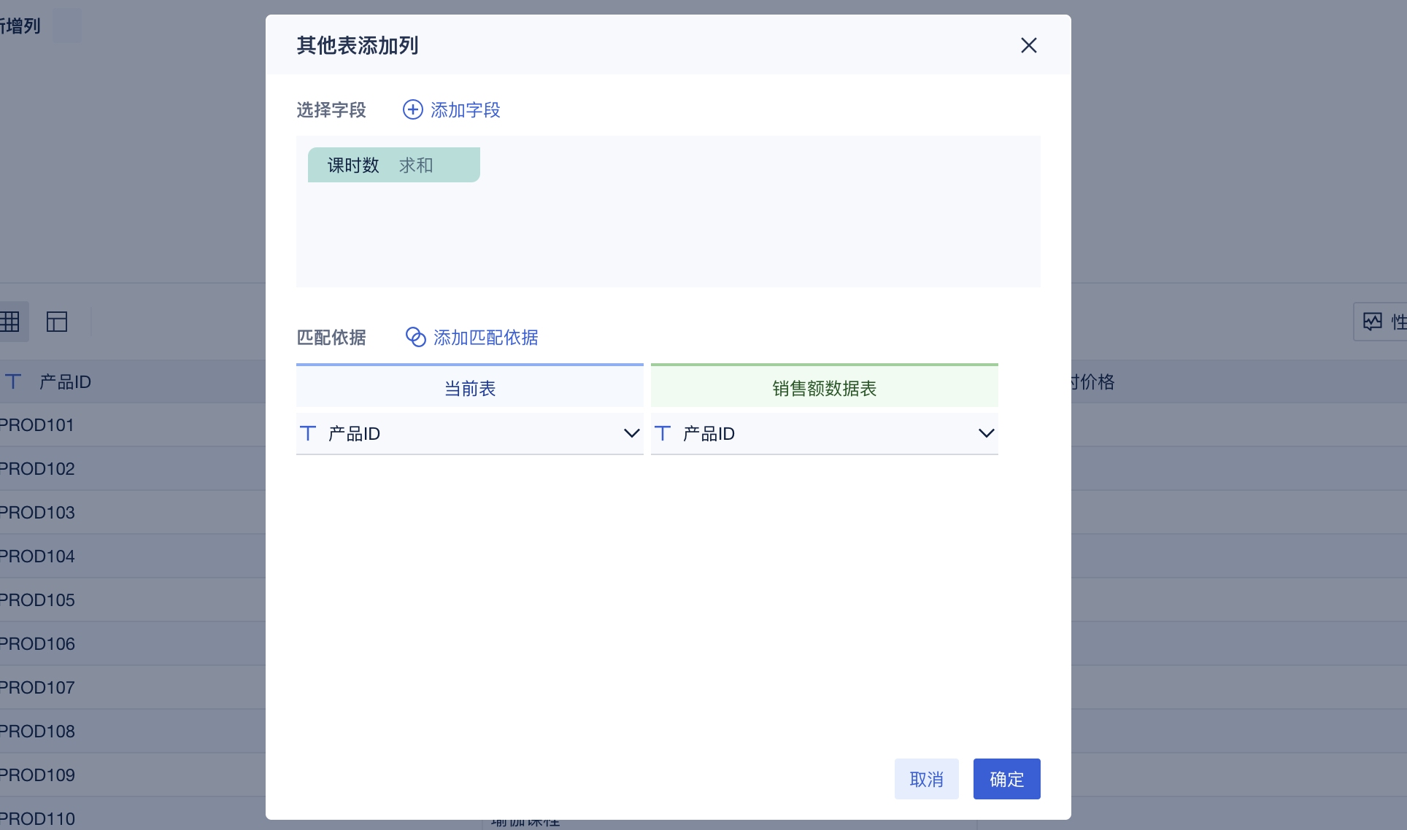Click 添加字段 link text
The height and width of the screenshot is (830, 1407).
click(465, 110)
